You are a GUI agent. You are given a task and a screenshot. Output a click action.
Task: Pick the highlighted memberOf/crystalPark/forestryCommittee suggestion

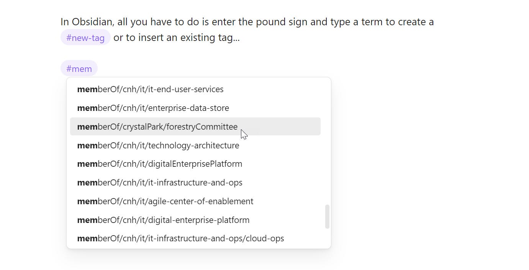[x=195, y=127]
